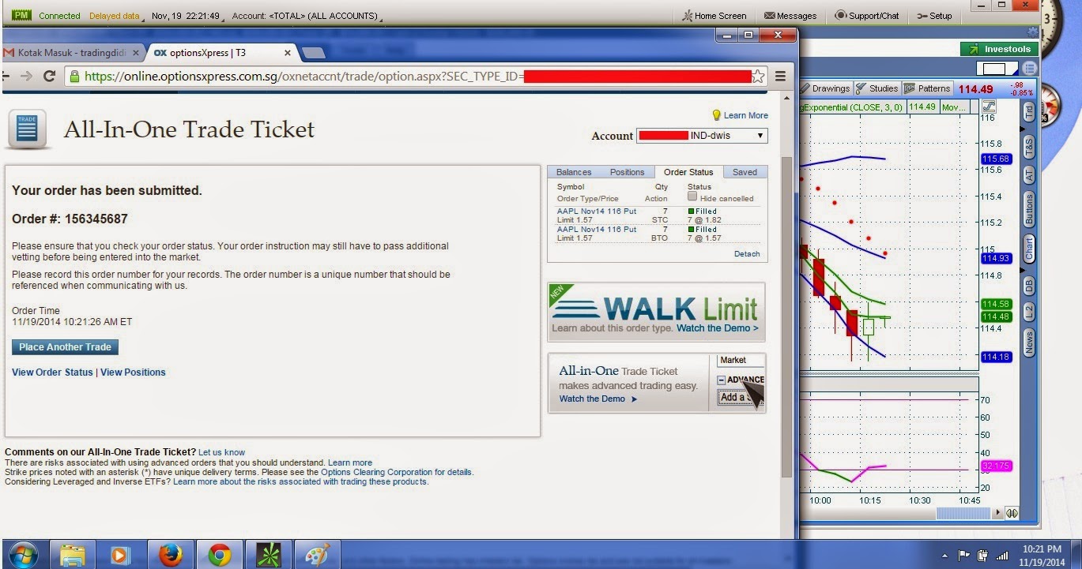Image resolution: width=1082 pixels, height=569 pixels.
Task: Open View Positions link
Action: (133, 372)
